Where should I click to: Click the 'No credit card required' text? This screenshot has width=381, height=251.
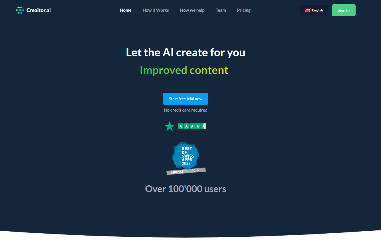pos(186,110)
